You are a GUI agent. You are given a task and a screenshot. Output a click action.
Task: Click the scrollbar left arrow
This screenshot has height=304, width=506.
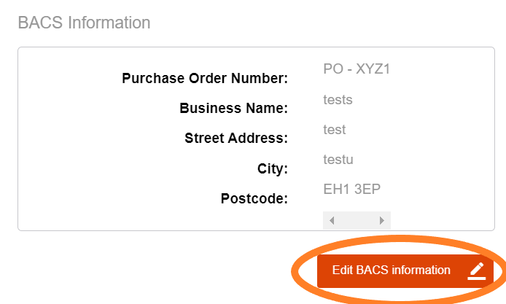click(x=332, y=220)
